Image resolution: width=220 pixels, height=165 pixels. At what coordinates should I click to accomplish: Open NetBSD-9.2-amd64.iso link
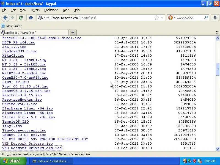[24, 73]
